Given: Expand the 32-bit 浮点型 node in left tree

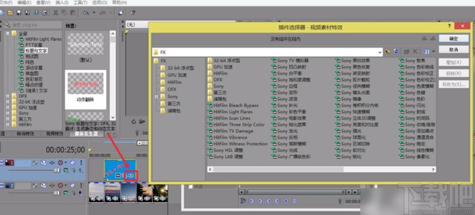Looking at the screenshot, I should [x=7, y=102].
